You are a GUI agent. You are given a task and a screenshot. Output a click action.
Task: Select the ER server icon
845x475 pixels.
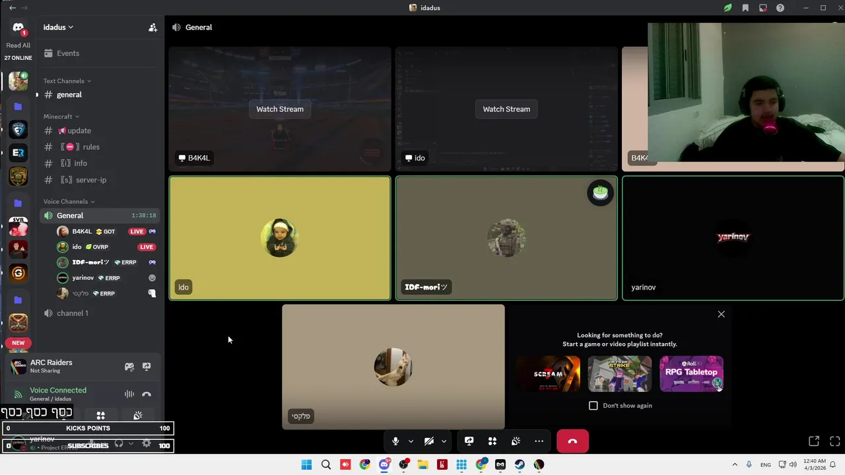point(18,152)
